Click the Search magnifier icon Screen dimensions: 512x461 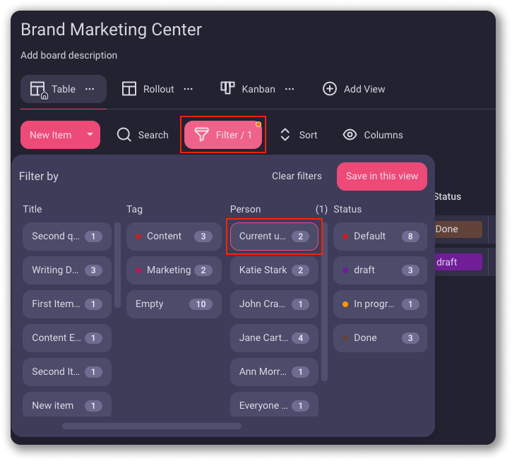pos(124,135)
